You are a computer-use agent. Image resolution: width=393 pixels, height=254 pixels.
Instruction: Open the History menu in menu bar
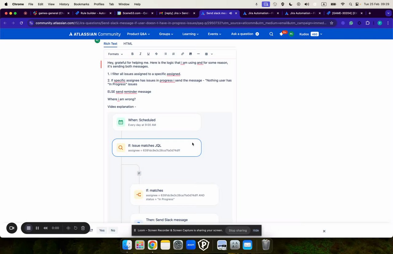click(x=64, y=4)
